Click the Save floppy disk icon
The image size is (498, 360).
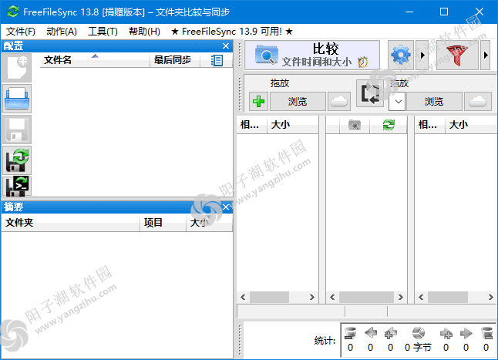coord(17,130)
